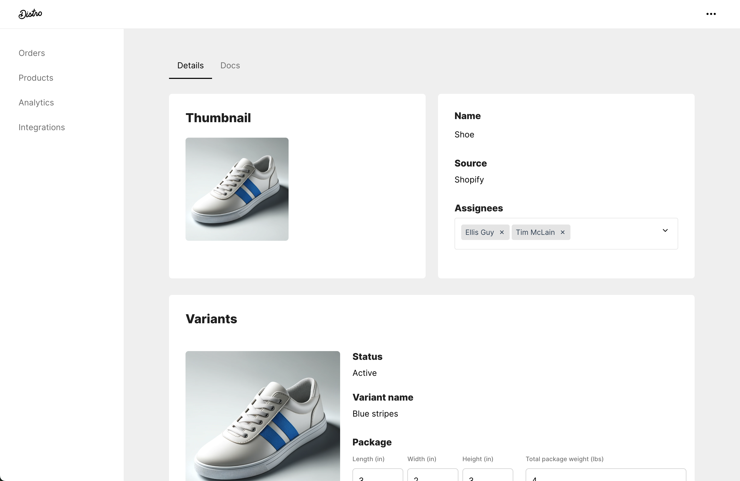The height and width of the screenshot is (481, 740).
Task: Go to Orders in sidebar
Action: (x=32, y=53)
